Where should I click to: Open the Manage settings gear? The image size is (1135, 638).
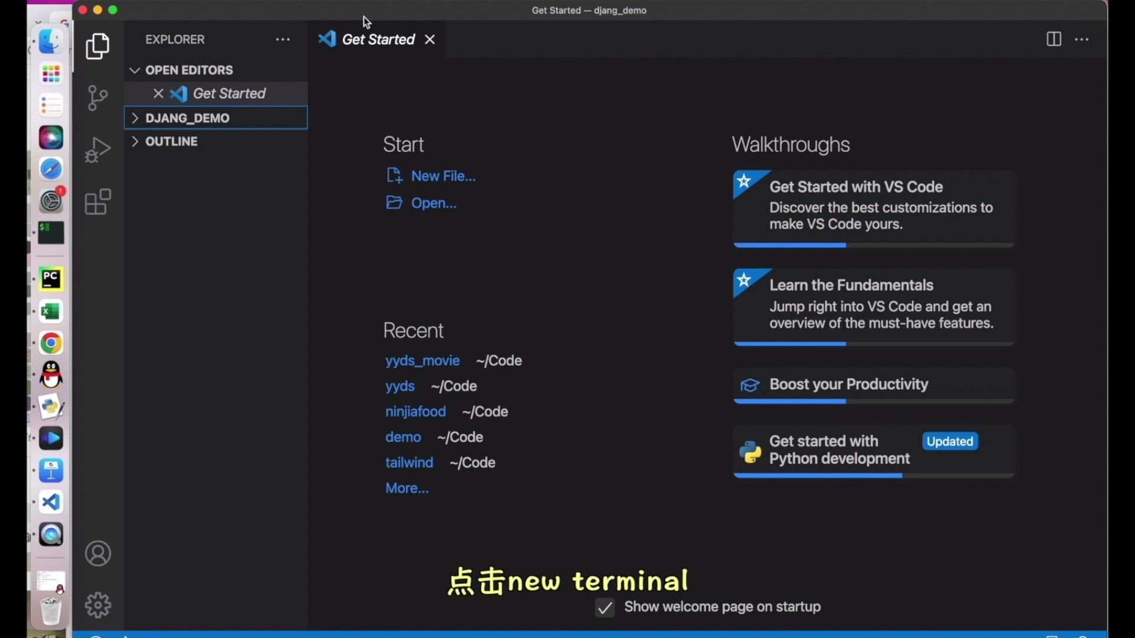[98, 605]
